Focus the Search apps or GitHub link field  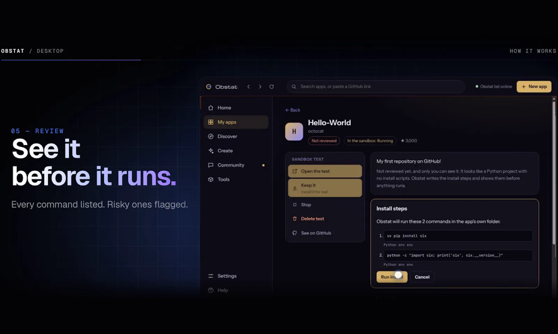pyautogui.click(x=376, y=87)
